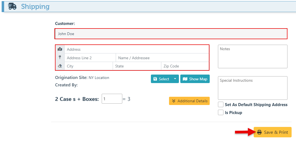Click double-chevron icon on Additional Details

(x=174, y=101)
